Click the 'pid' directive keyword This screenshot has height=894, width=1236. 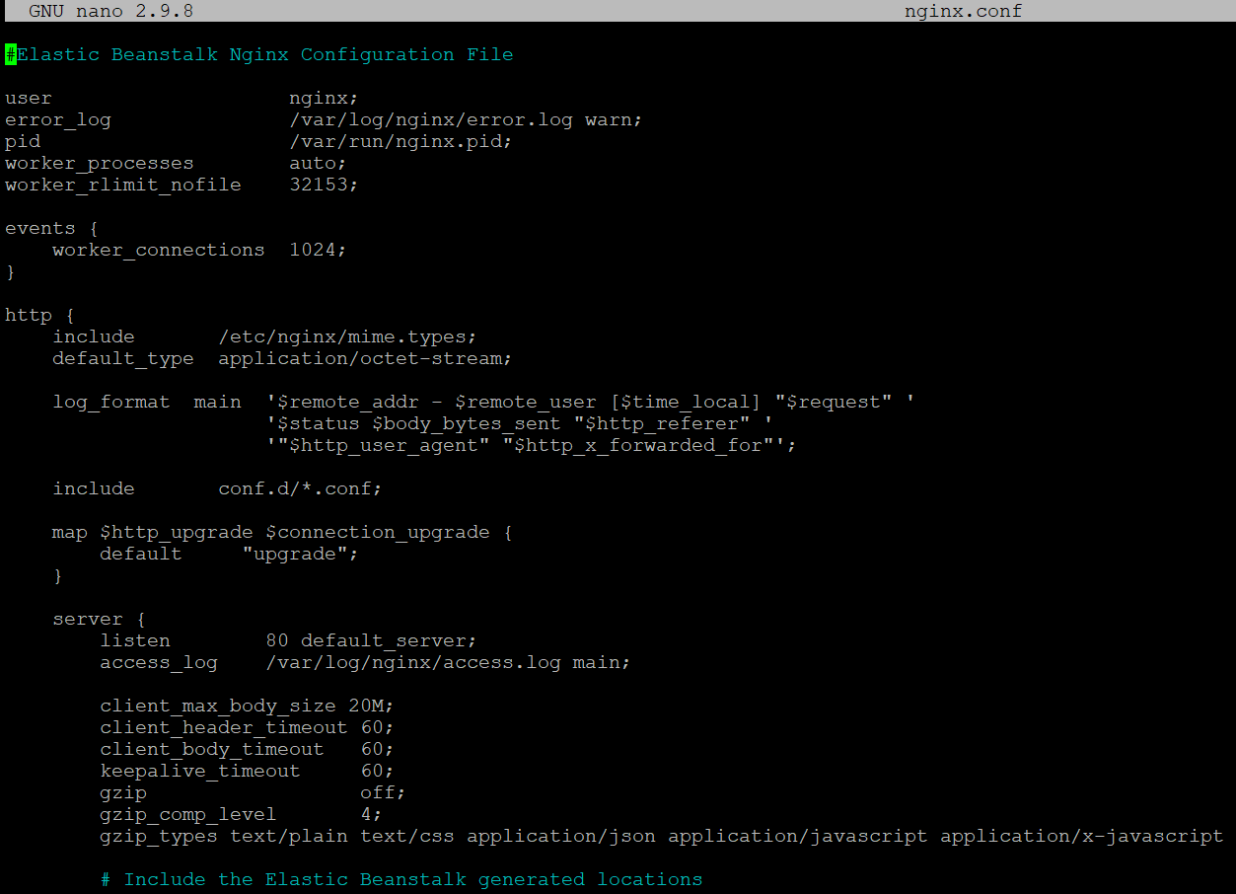pos(23,141)
